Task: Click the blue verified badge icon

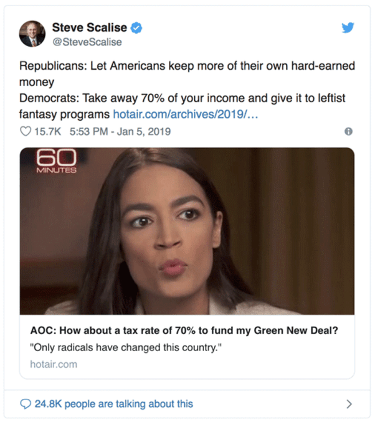Action: point(136,28)
